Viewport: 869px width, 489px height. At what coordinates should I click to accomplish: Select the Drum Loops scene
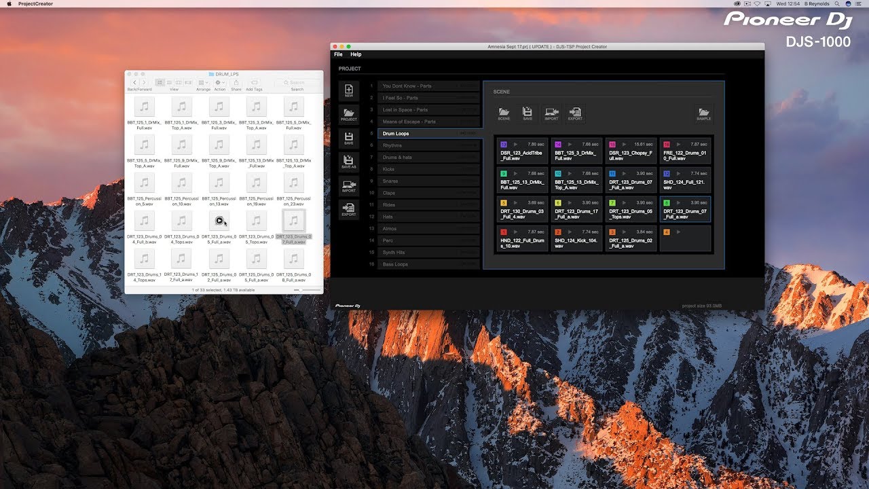429,134
